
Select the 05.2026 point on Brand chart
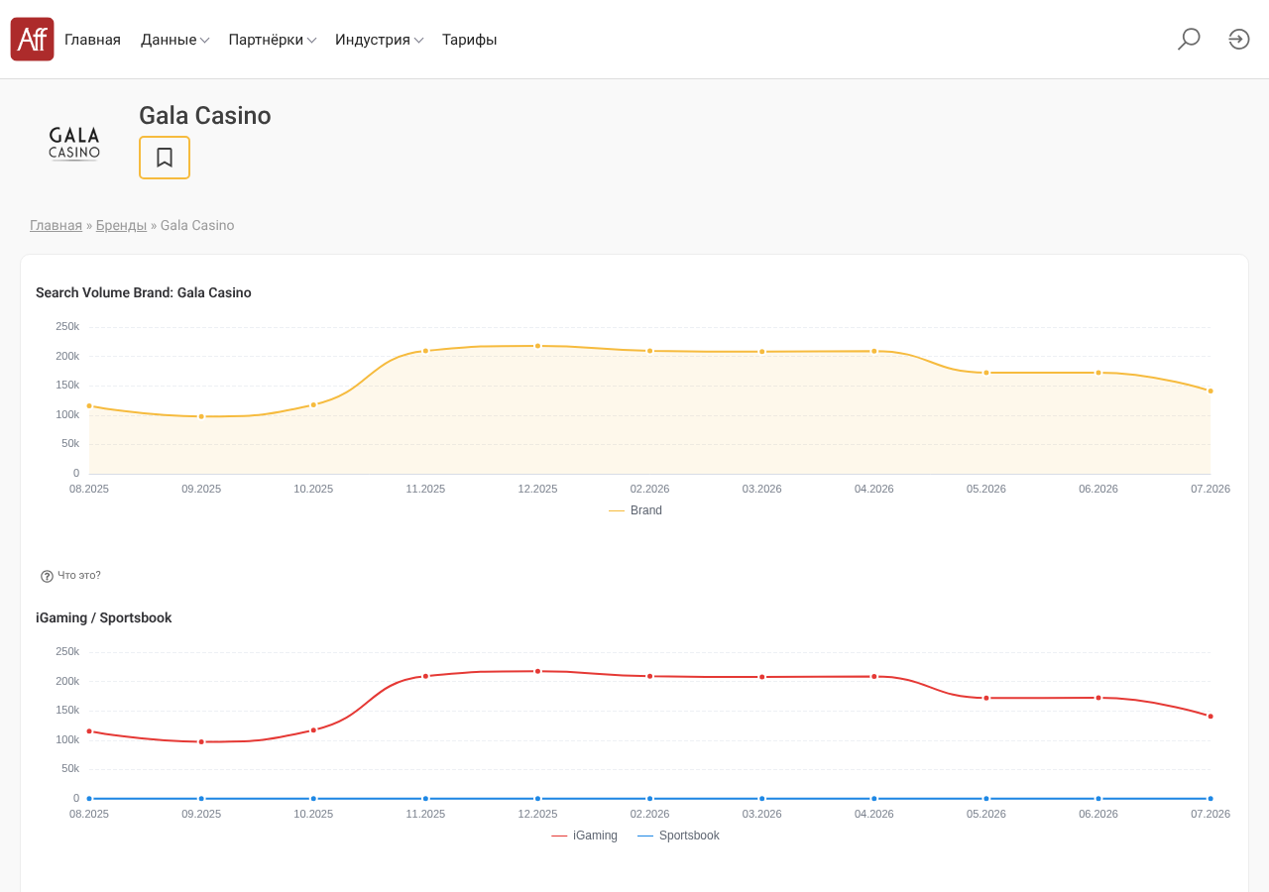986,373
